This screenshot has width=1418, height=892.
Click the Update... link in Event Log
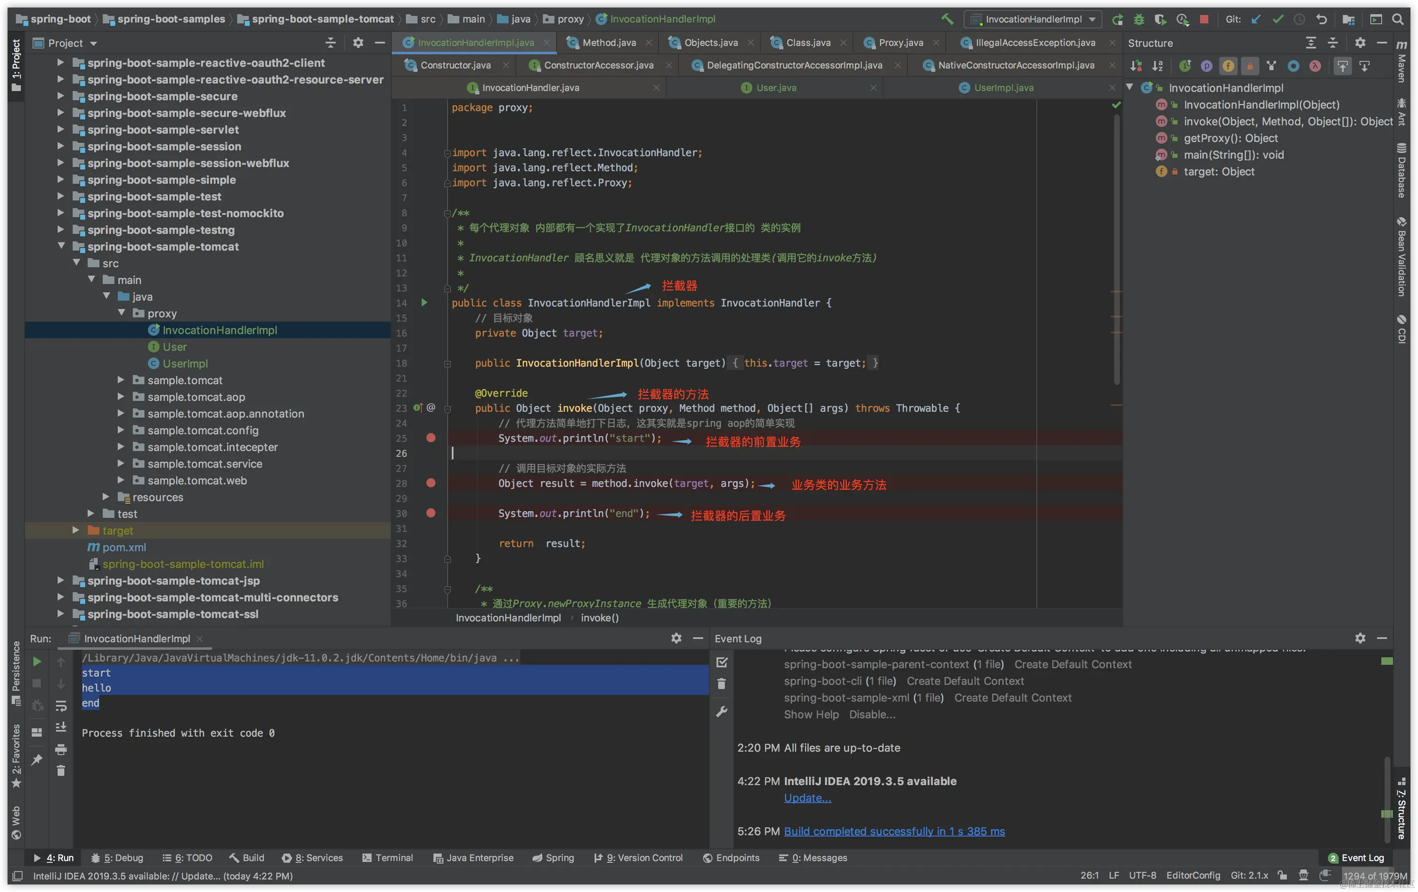[x=807, y=798]
